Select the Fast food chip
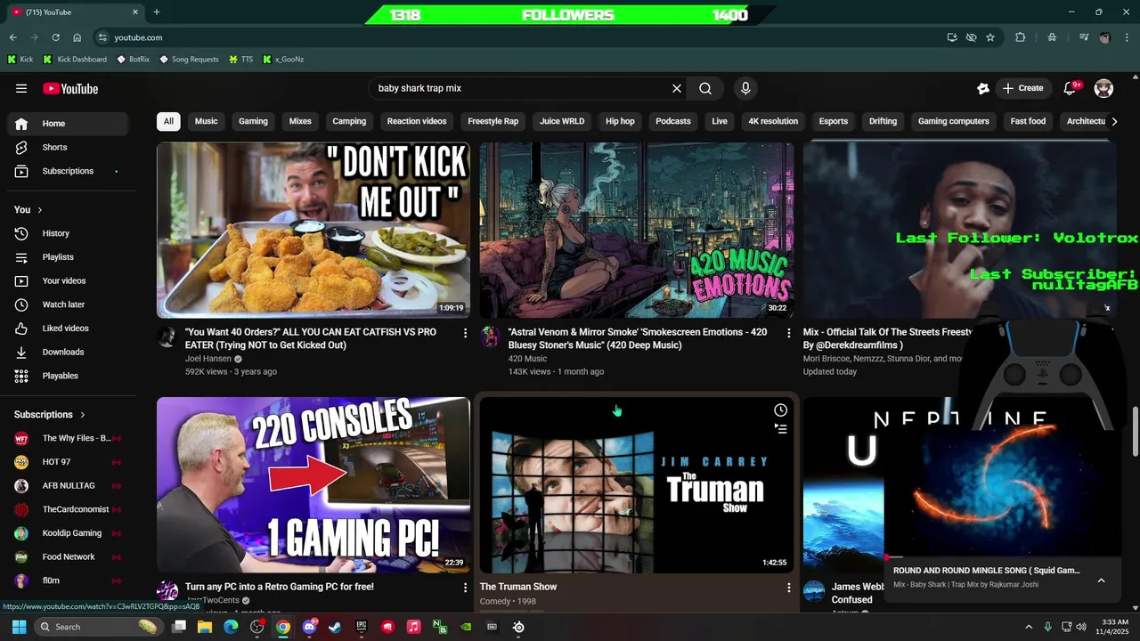 coord(1028,121)
